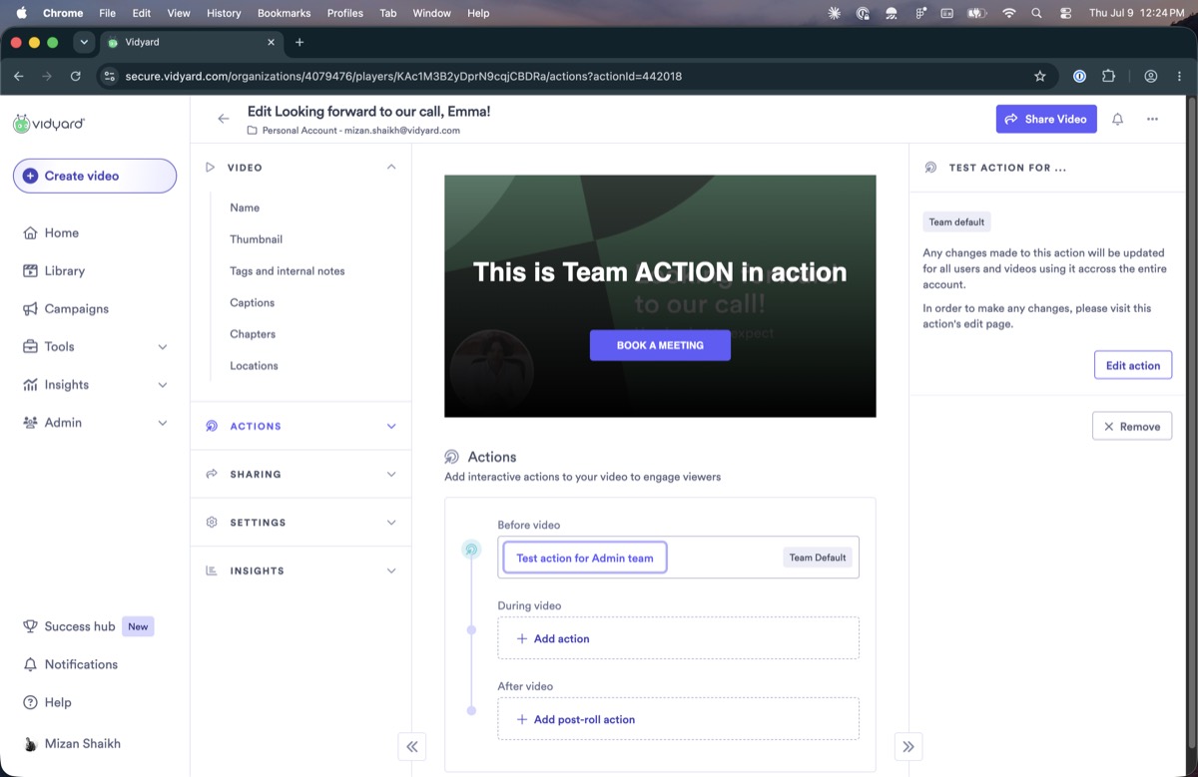Expand the INSIGHTS editor section
The height and width of the screenshot is (777, 1198).
click(x=391, y=571)
